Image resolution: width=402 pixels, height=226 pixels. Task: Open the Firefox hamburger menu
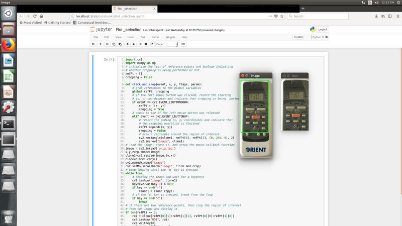click(x=398, y=16)
